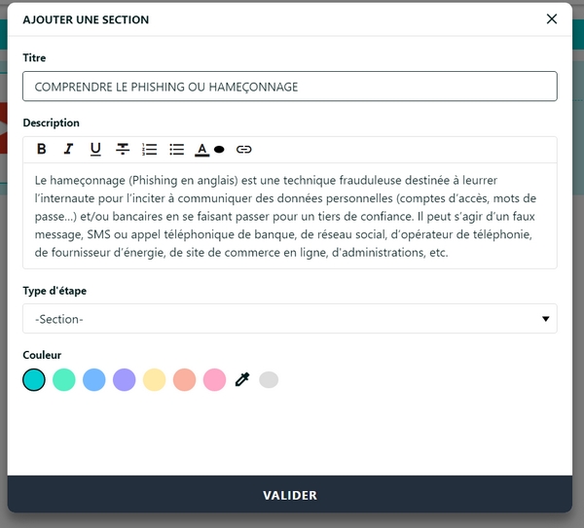
Task: Toggle italic formatting in description editor
Action: [68, 149]
